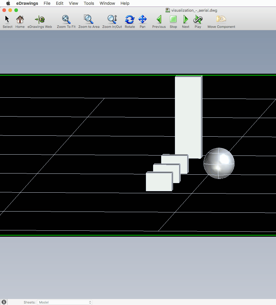
Task: Click the info icon in status bar
Action: coord(4,302)
